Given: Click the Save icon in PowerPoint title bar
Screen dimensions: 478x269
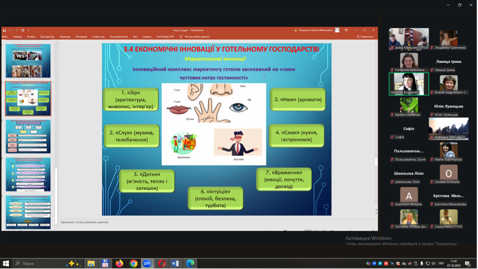Looking at the screenshot, I should [4, 30].
